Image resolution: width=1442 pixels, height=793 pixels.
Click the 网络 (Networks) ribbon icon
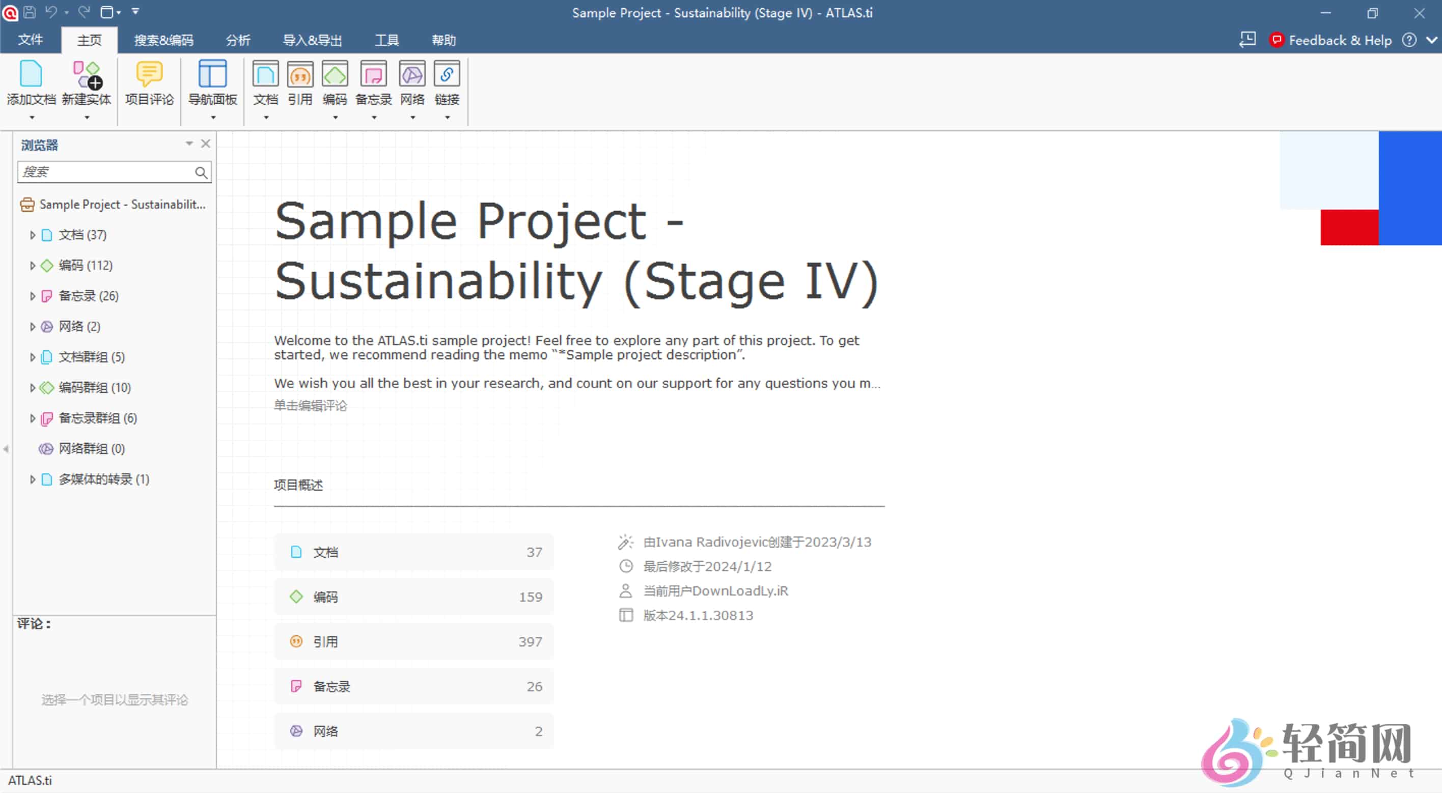(412, 74)
